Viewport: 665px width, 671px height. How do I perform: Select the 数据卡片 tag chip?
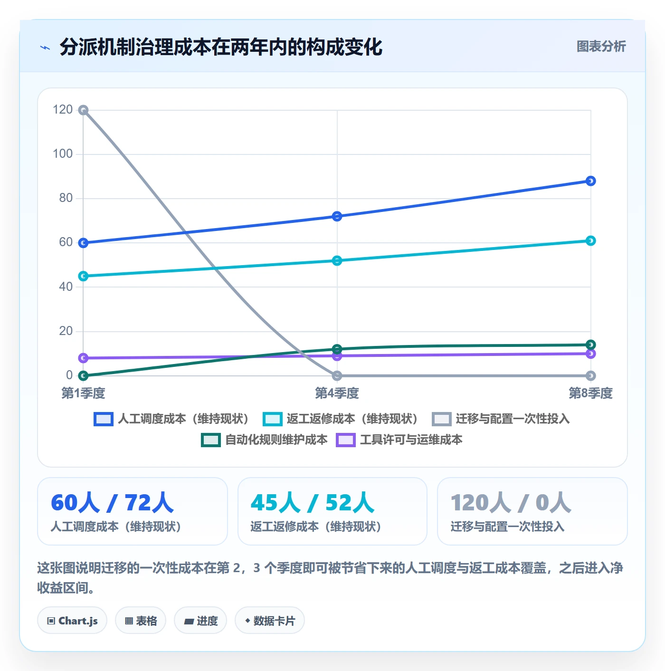[270, 621]
